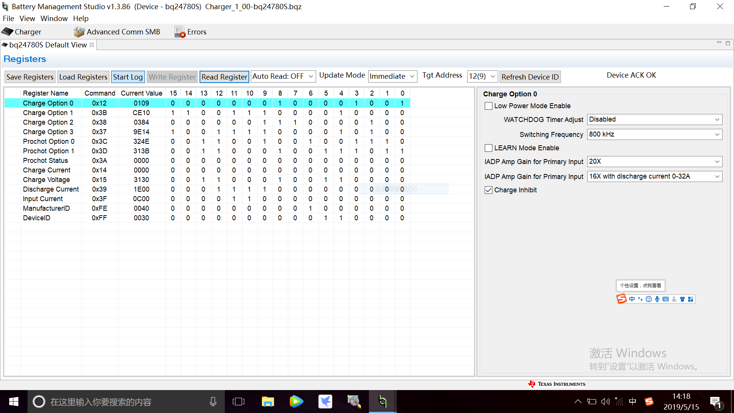This screenshot has width=734, height=413.
Task: Toggle punctuation mode in Sogou toolbar
Action: tap(640, 299)
